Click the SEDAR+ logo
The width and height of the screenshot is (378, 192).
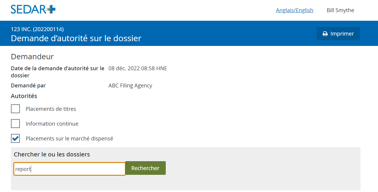coord(33,9)
